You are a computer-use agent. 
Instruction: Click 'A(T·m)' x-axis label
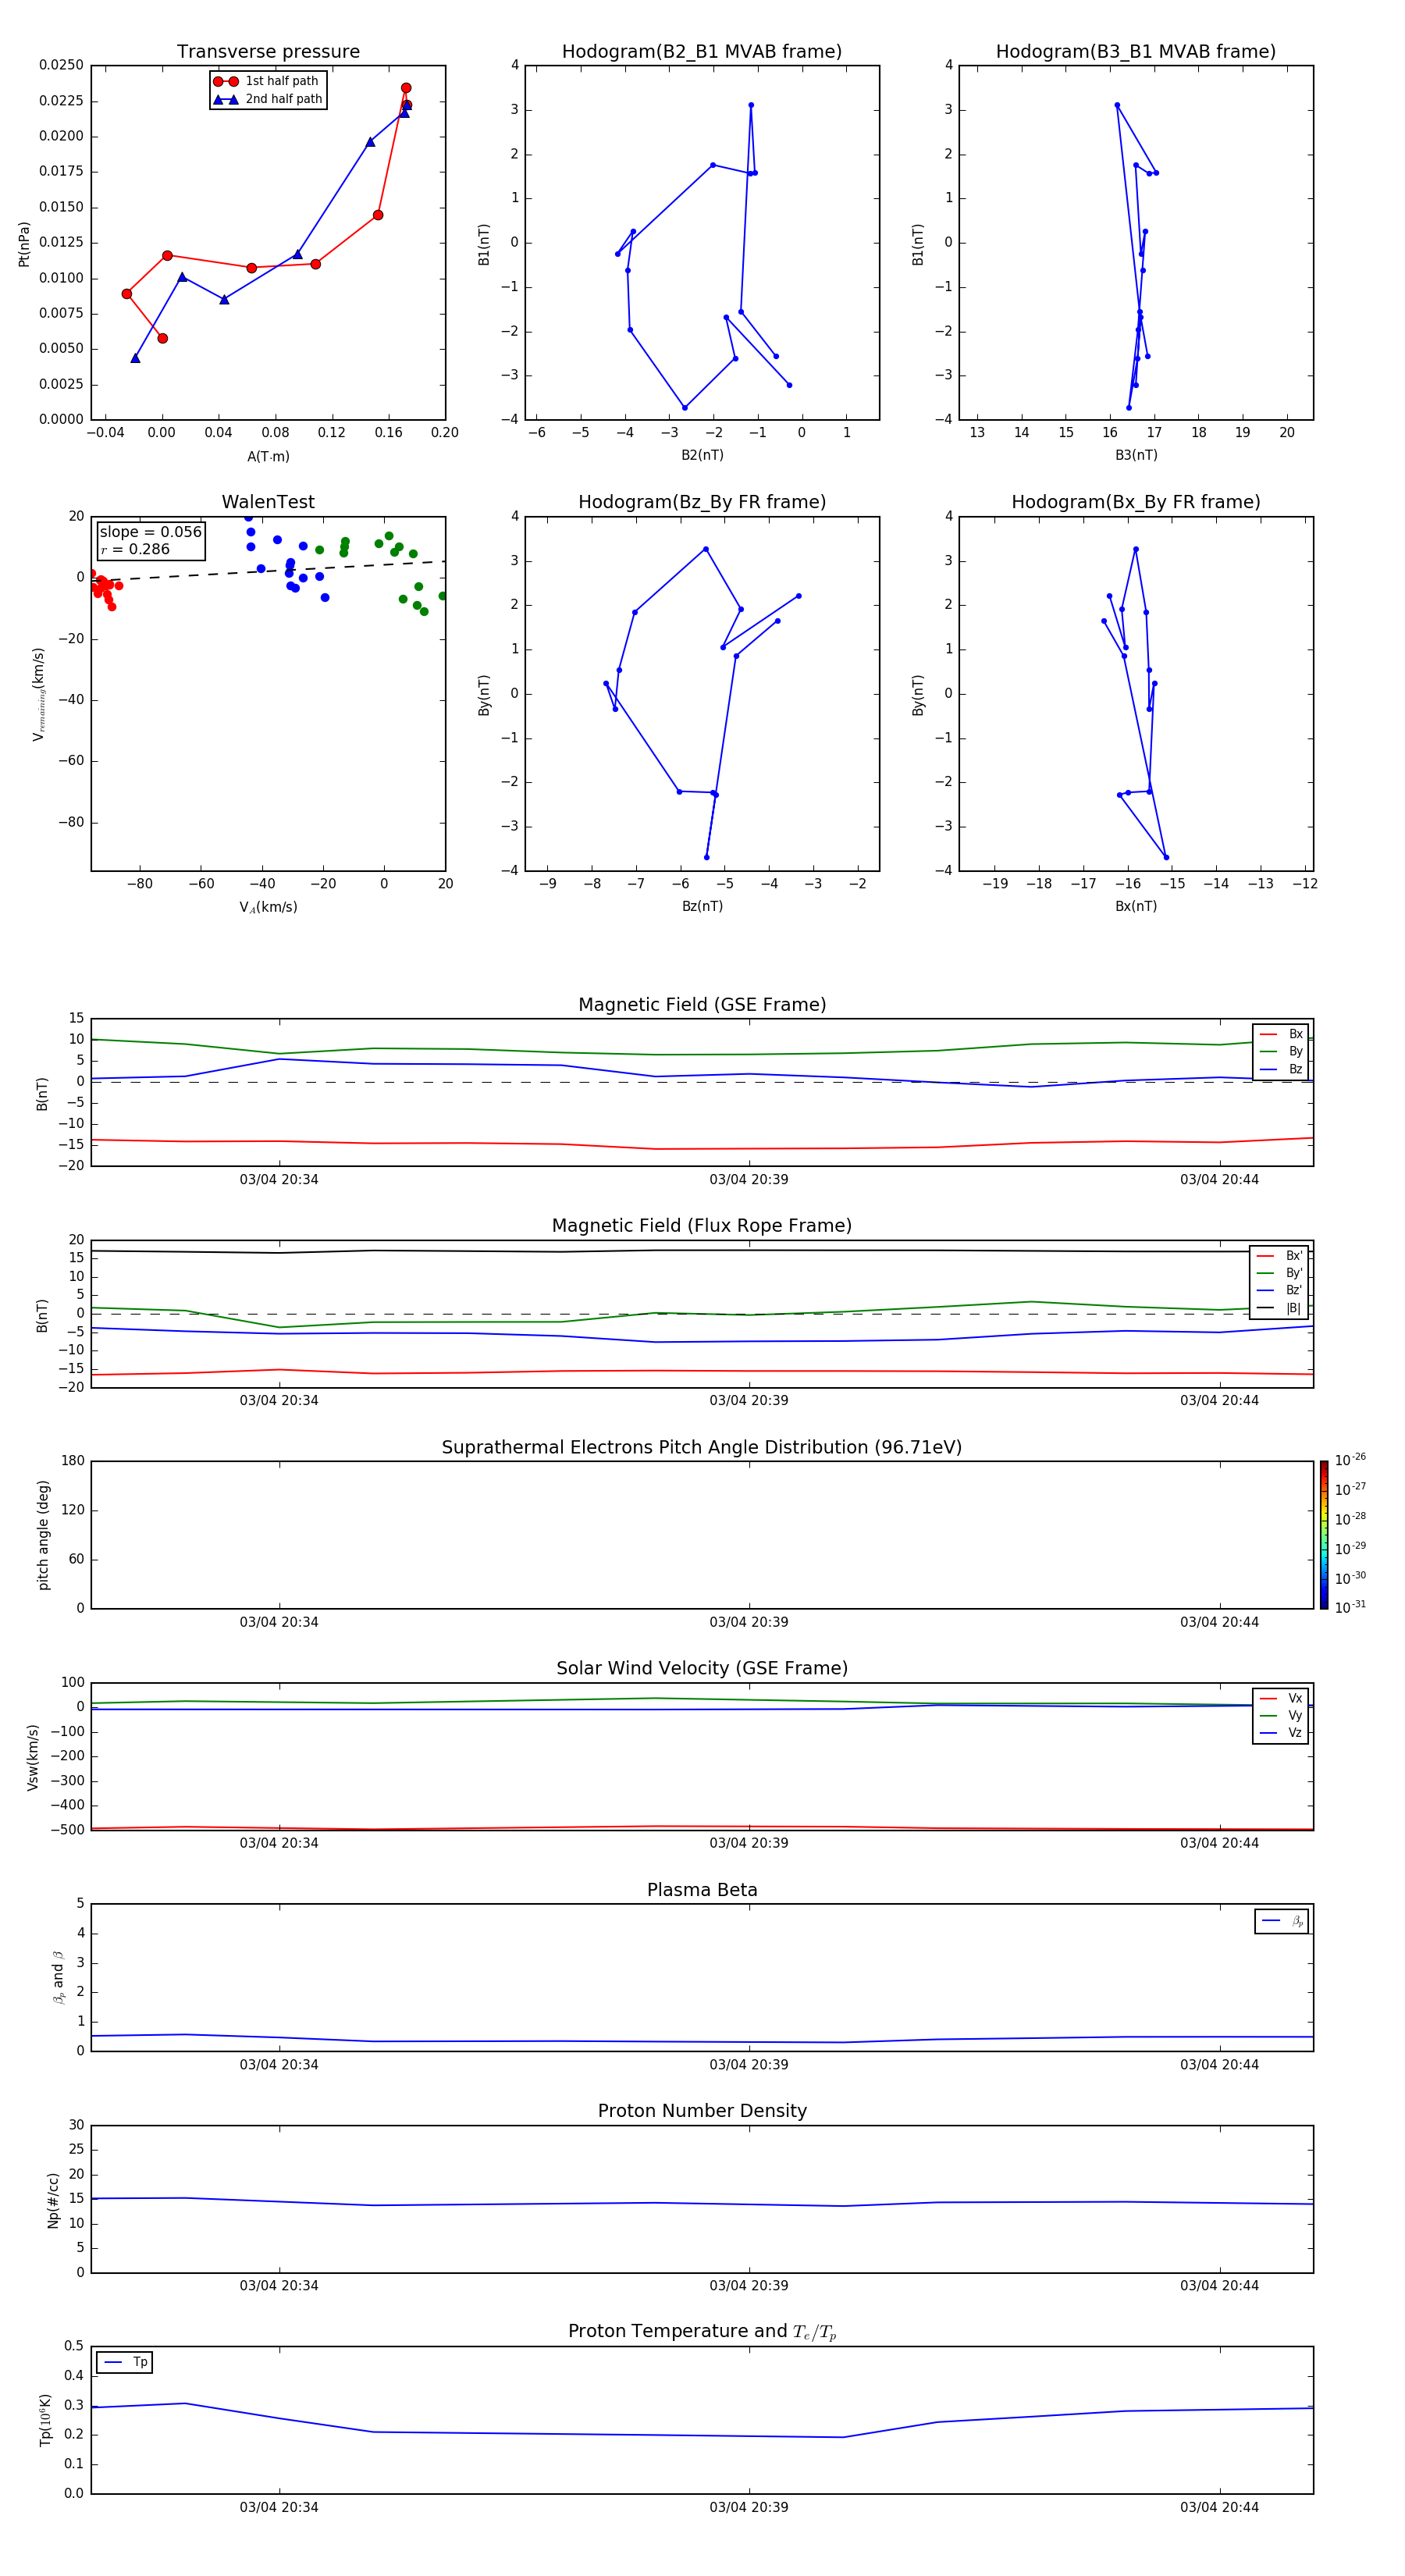point(268,457)
